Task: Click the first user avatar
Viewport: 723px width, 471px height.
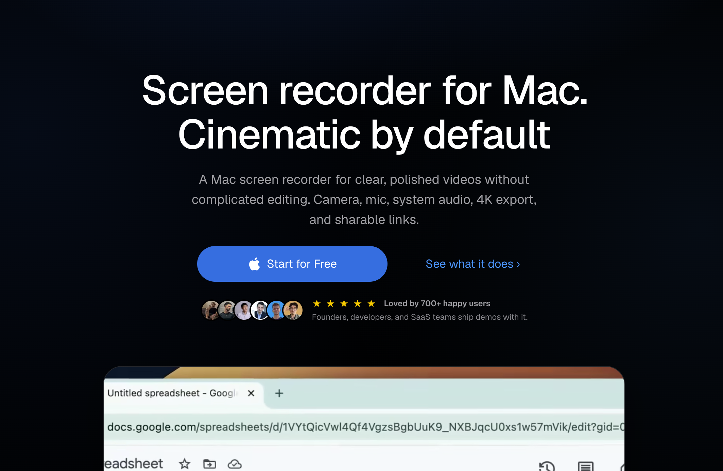Action: click(x=211, y=310)
